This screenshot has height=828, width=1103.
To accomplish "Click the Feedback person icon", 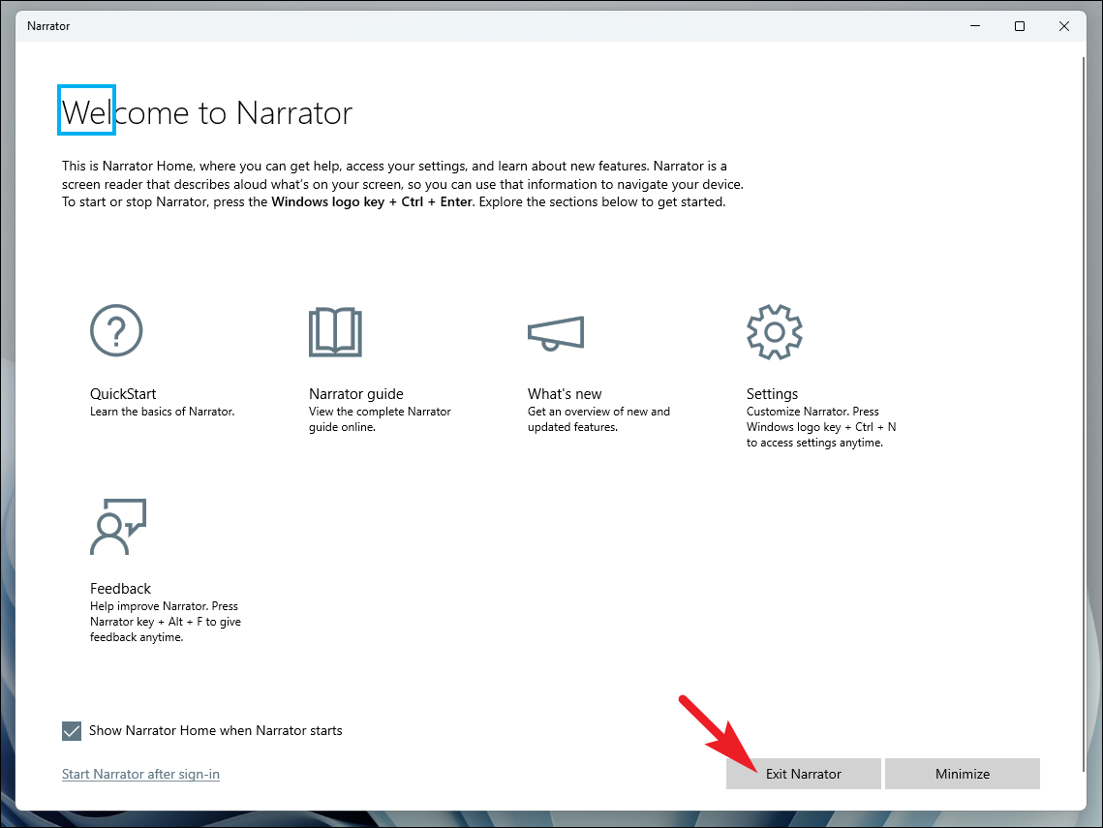I will [118, 527].
